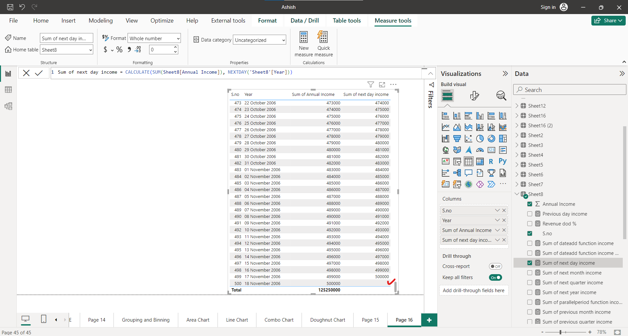
Task: Open Model view from the left sidebar
Action: tap(8, 106)
